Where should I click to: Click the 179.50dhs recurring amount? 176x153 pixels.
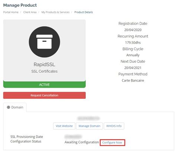pos(133,43)
